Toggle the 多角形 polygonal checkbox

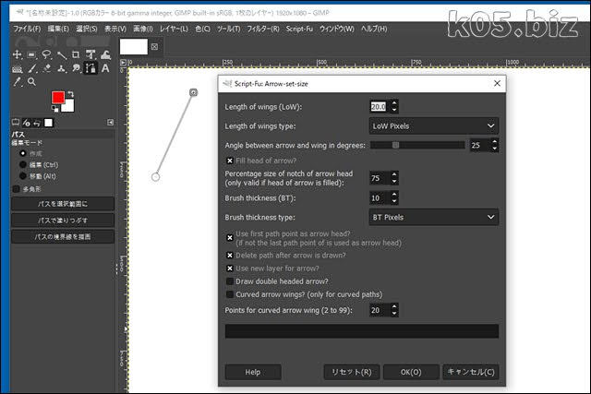pyautogui.click(x=17, y=189)
